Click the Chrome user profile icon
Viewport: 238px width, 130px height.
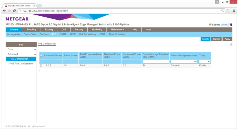pyautogui.click(x=217, y=2)
